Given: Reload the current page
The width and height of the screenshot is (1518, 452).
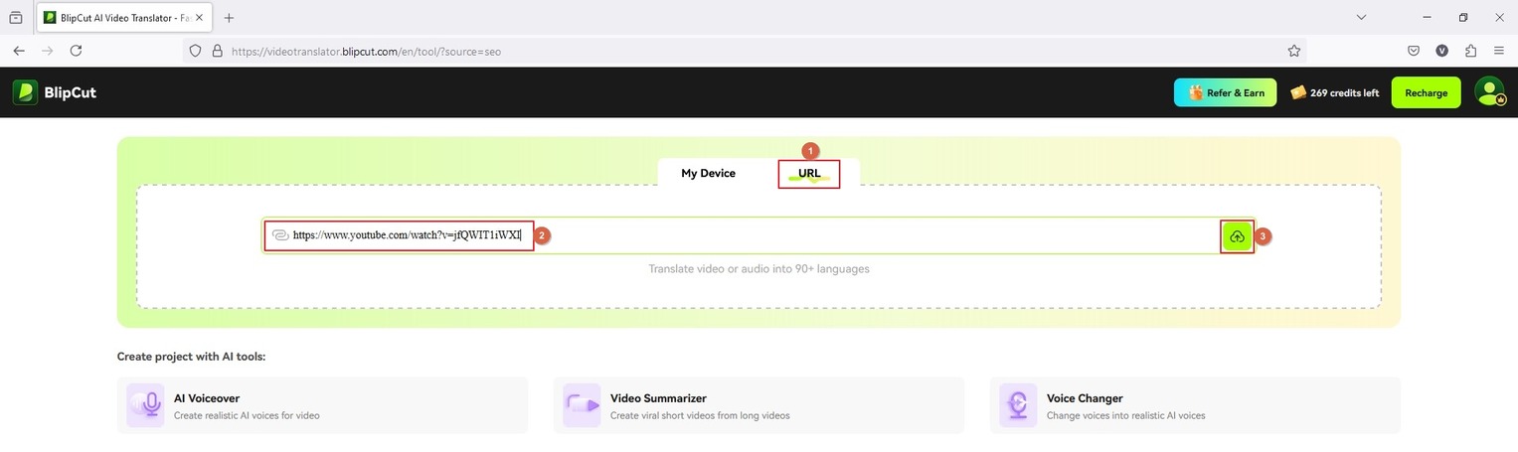Looking at the screenshot, I should point(76,51).
